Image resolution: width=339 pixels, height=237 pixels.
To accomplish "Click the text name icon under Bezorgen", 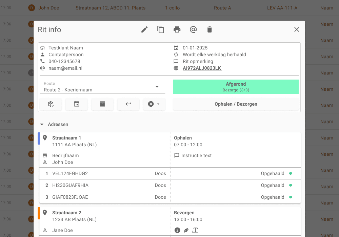I will [x=195, y=230].
